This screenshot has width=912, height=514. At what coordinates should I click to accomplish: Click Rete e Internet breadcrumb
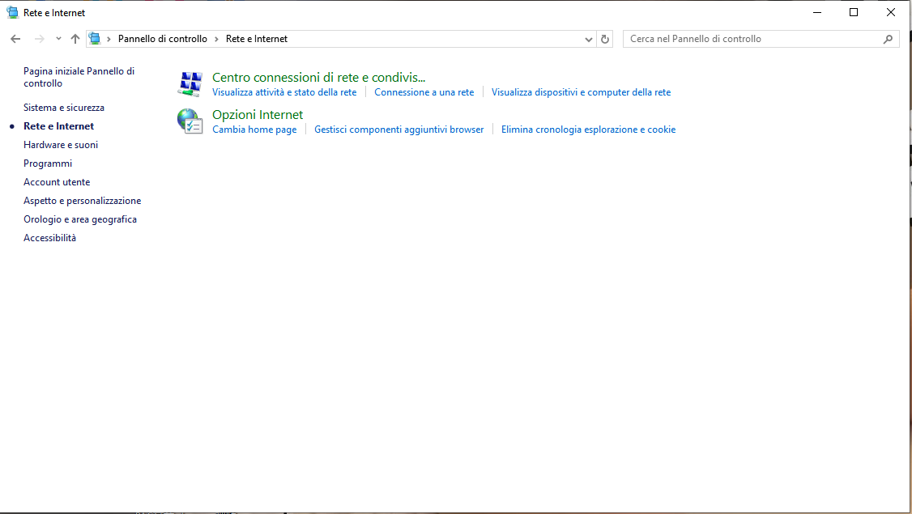tap(257, 39)
